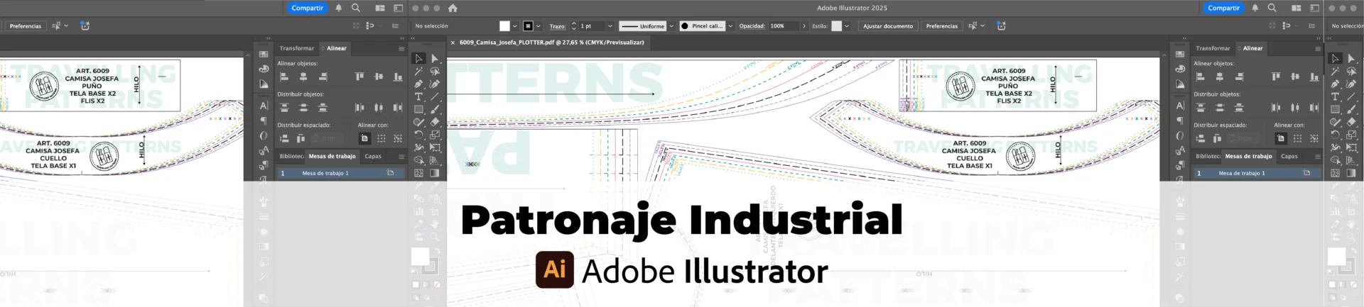Select the Eraser tool below the Home icon

click(435, 123)
